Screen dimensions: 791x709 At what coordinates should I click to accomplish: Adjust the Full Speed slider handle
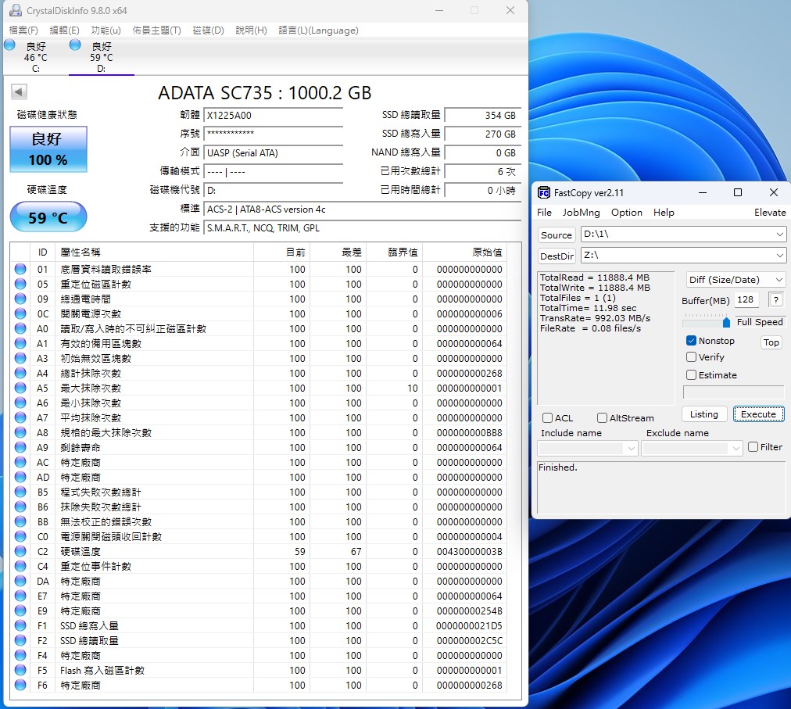click(x=726, y=323)
